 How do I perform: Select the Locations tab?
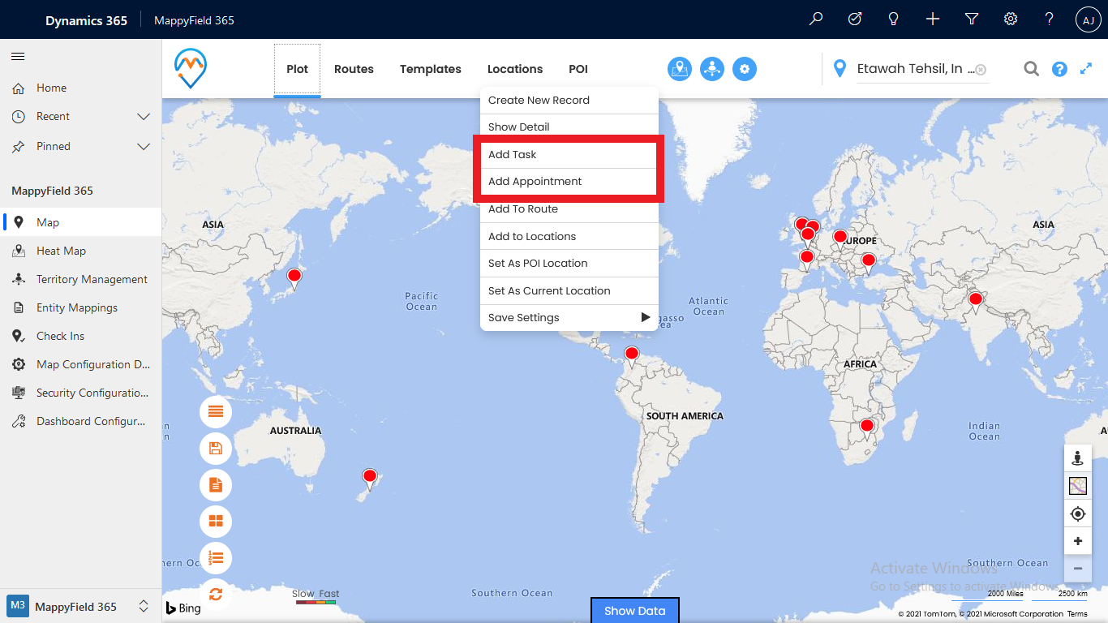pos(515,69)
